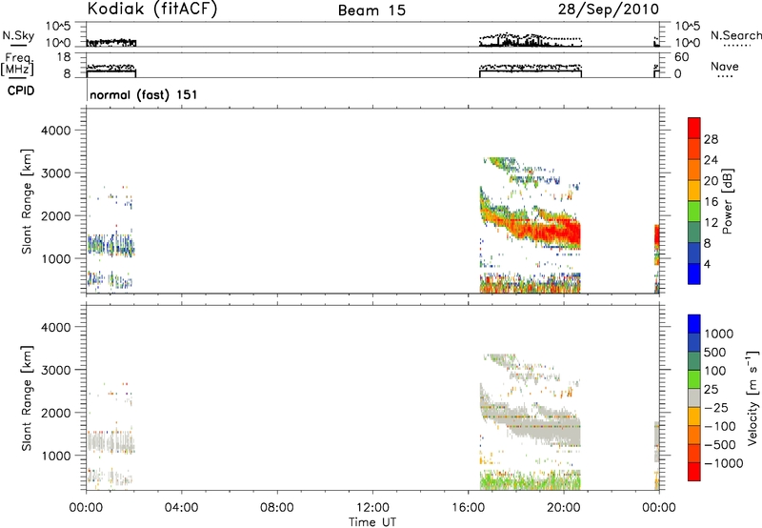This screenshot has height=528, width=762.
Task: Click the 'N.Search' legend label
Action: click(x=735, y=35)
